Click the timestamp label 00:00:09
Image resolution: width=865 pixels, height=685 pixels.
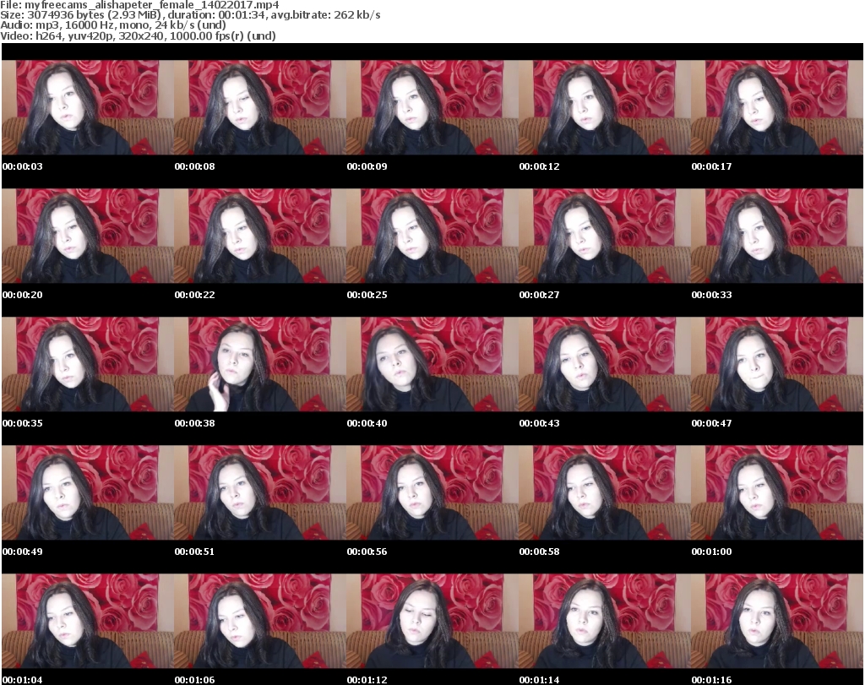click(x=367, y=166)
